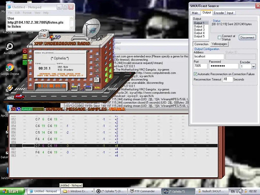Open the File menu in Notepad

click(10, 13)
